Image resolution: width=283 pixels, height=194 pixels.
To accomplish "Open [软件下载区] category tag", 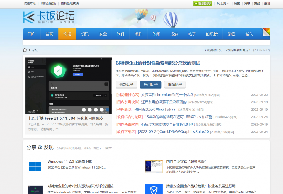I will [126, 132].
